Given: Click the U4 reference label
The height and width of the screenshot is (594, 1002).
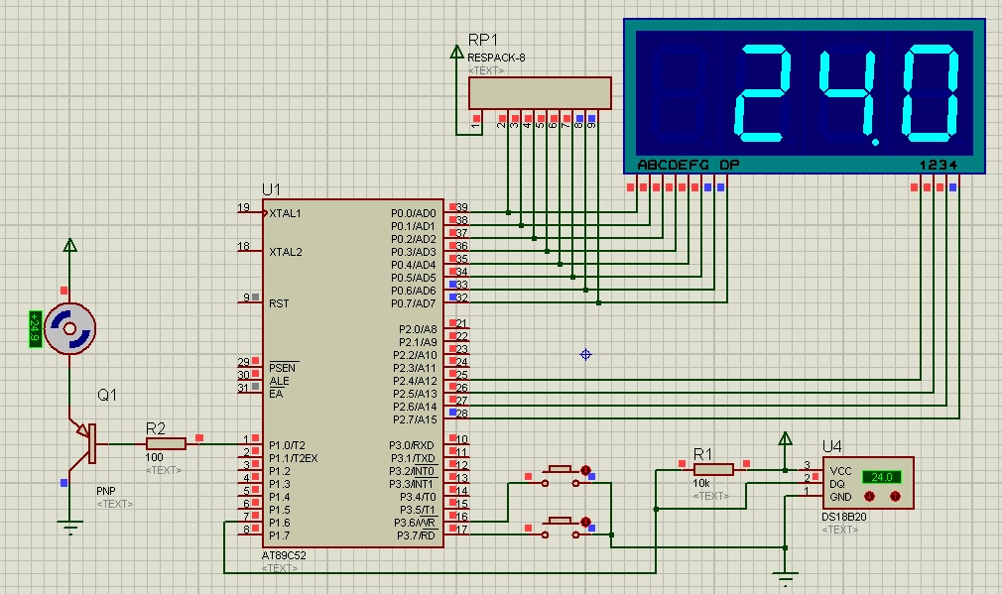Looking at the screenshot, I should click(x=832, y=446).
